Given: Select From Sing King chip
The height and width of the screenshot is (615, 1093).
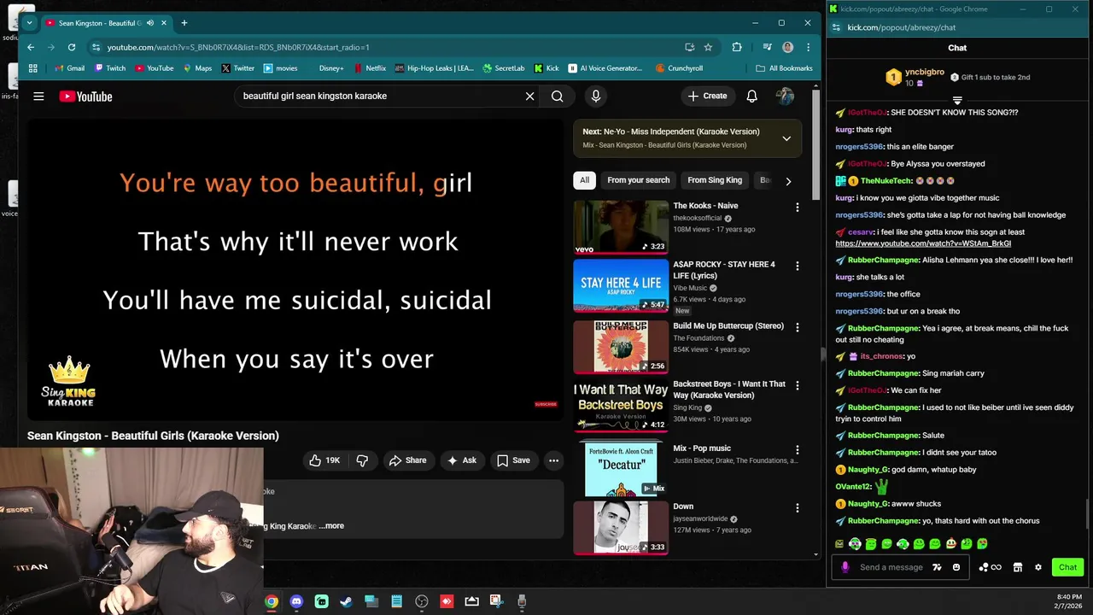Looking at the screenshot, I should coord(715,180).
